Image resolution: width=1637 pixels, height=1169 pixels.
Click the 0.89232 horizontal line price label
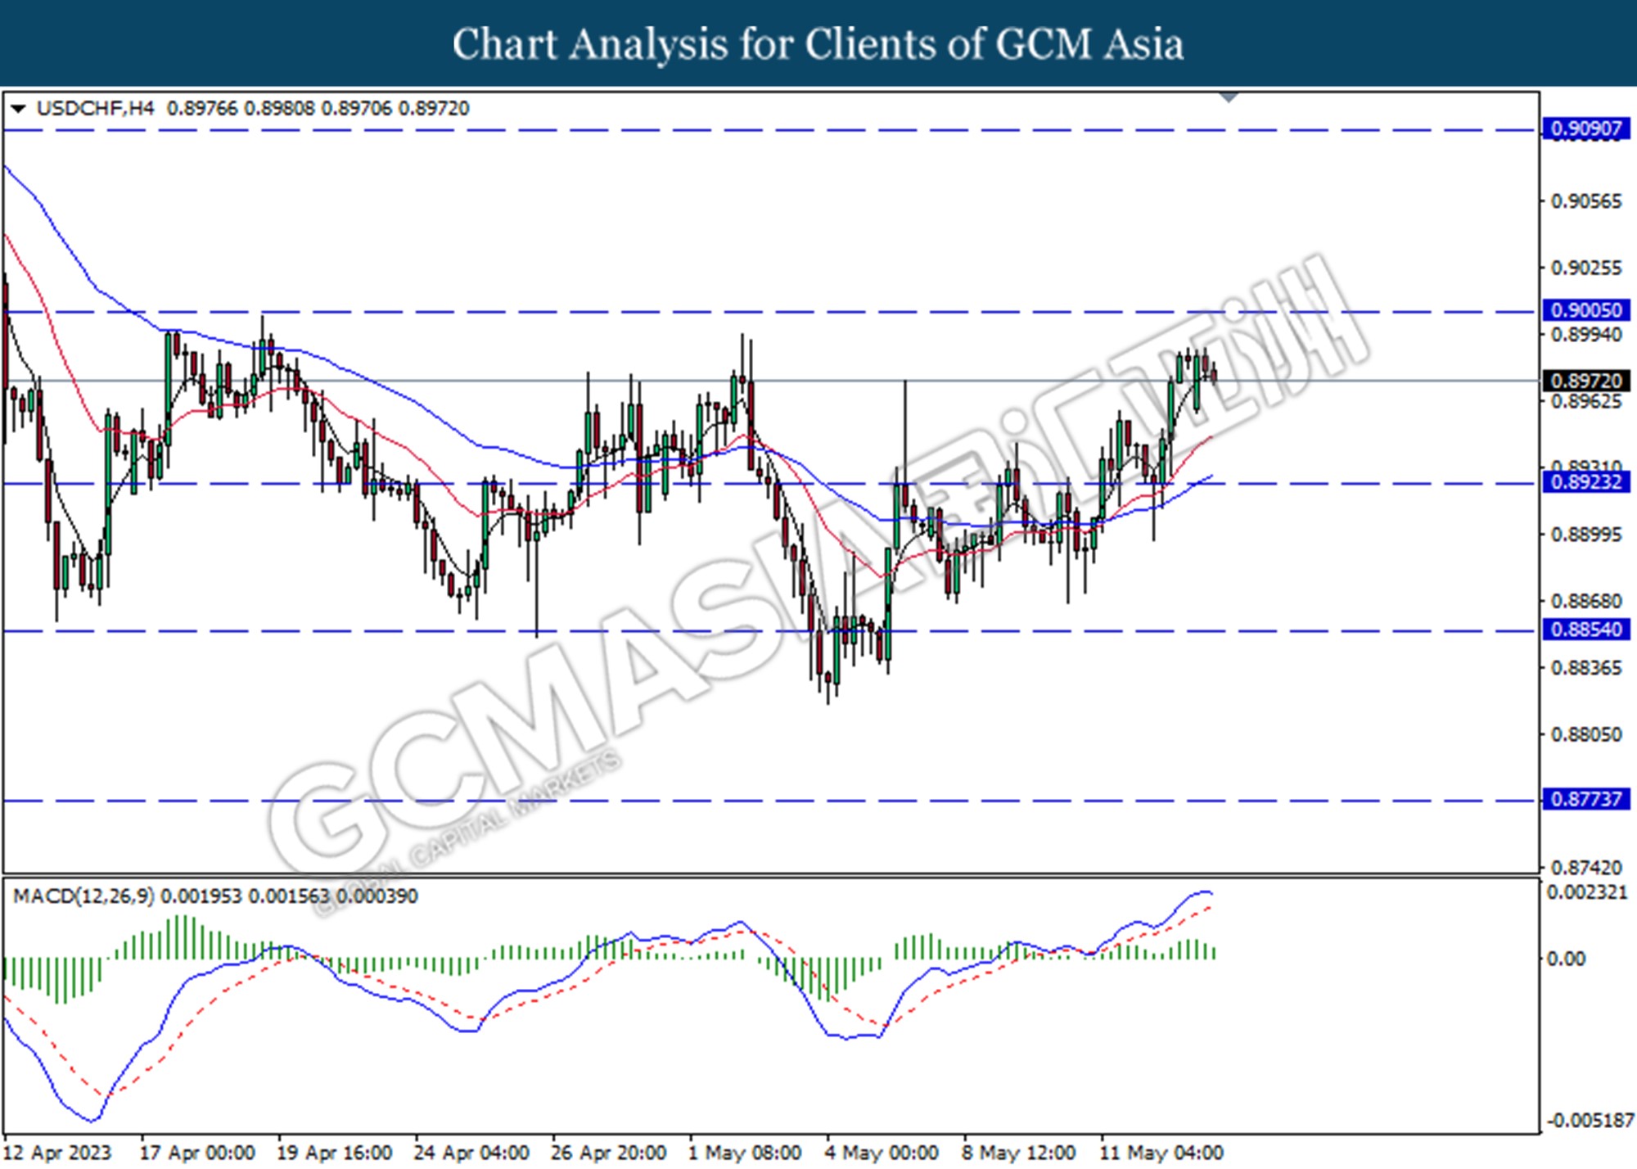[x=1586, y=481]
